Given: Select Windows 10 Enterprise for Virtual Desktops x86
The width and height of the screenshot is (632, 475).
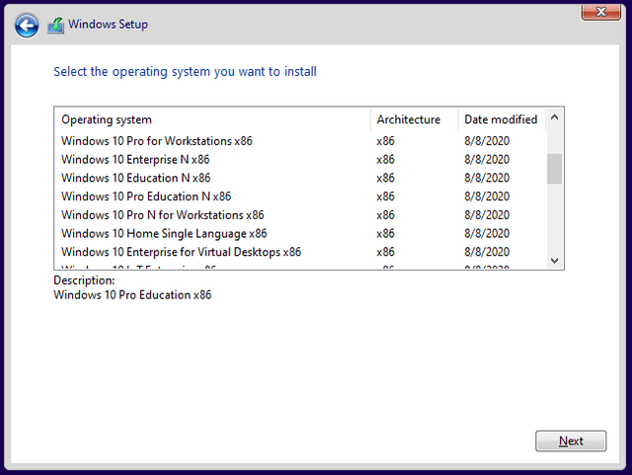Looking at the screenshot, I should tap(181, 252).
